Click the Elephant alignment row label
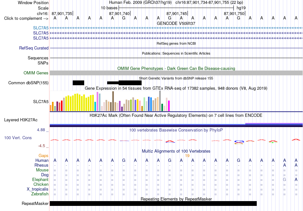The width and height of the screenshot is (303, 211). coord(40,179)
